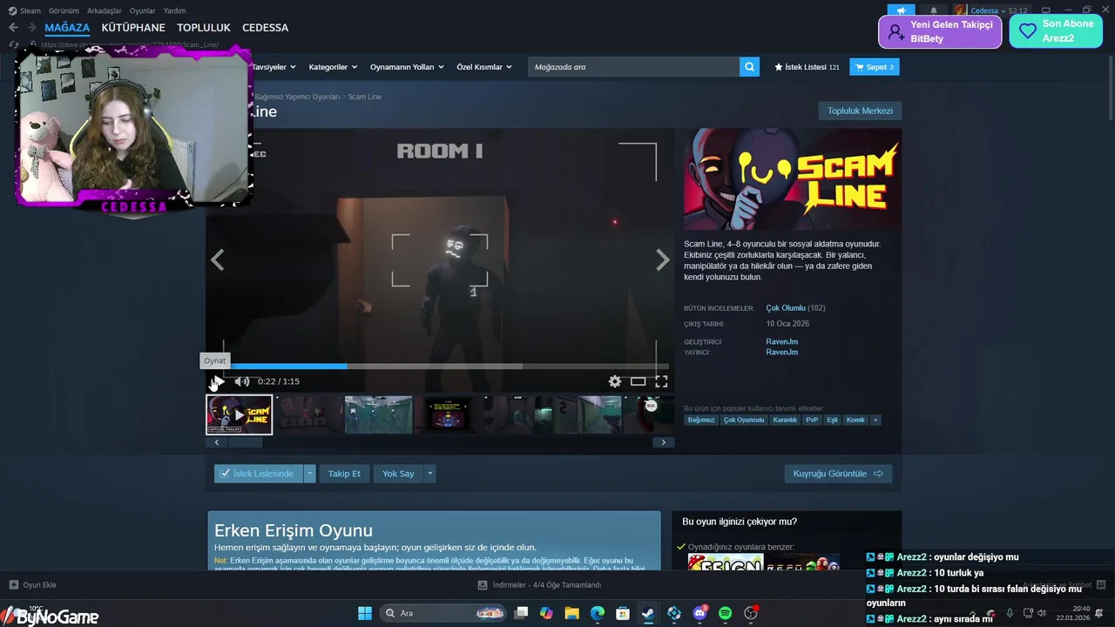Click the thumbnail strip scrollbar handle
The width and height of the screenshot is (1115, 627).
(x=245, y=442)
